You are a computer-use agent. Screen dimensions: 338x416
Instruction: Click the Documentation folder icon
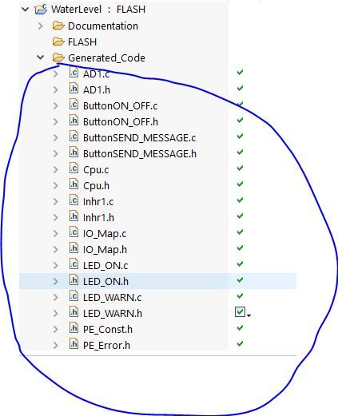(58, 26)
